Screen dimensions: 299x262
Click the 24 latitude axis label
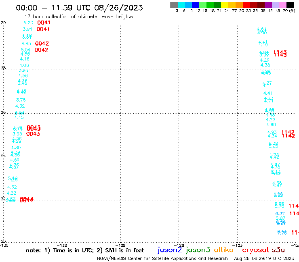3,156
